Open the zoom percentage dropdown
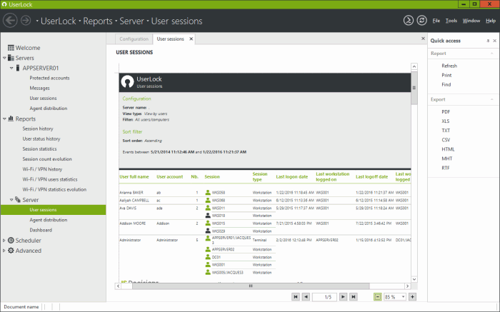The width and height of the screenshot is (500, 312). point(403,297)
